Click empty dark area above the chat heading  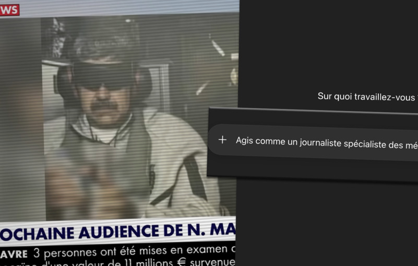point(329,42)
